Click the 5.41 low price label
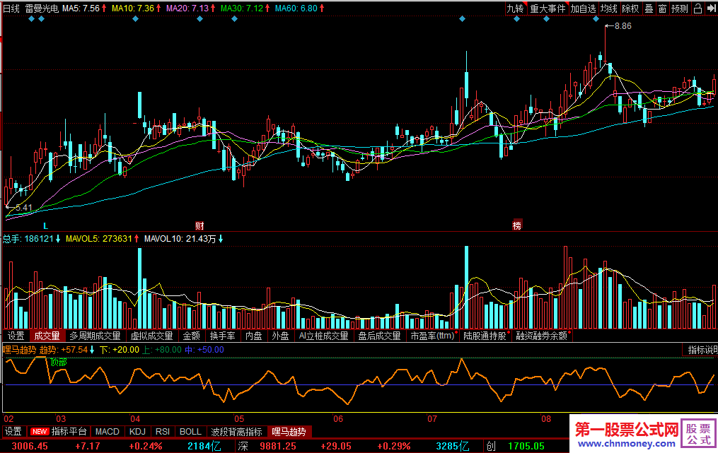The height and width of the screenshot is (453, 718). [24, 208]
